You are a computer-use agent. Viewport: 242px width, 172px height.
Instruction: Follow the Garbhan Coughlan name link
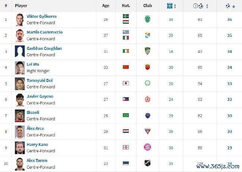click(x=44, y=48)
